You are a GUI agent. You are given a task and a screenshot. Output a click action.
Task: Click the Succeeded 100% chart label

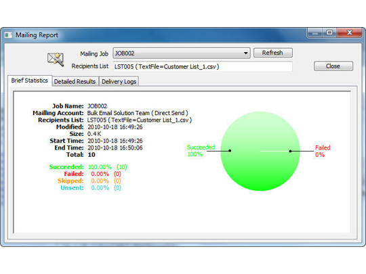201,150
